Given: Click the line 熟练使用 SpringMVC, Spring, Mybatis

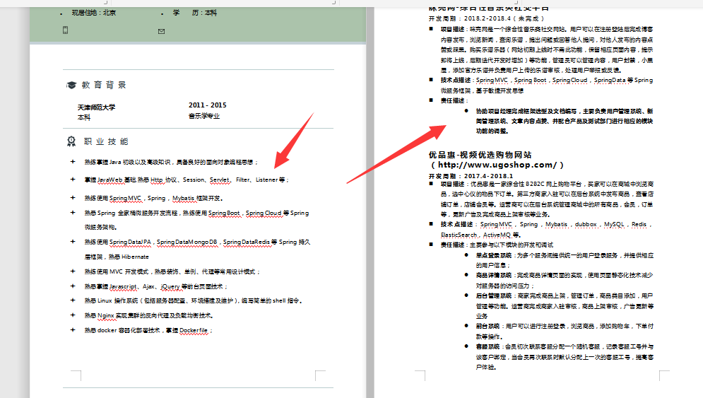Looking at the screenshot, I should (154, 198).
